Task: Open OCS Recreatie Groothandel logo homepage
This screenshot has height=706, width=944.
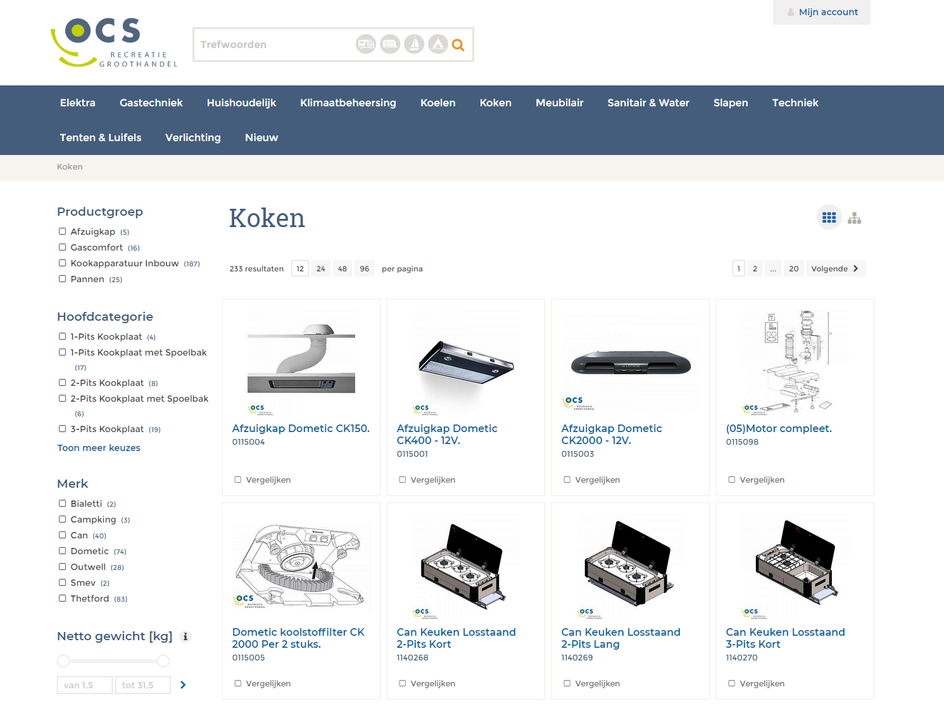Action: [x=114, y=42]
